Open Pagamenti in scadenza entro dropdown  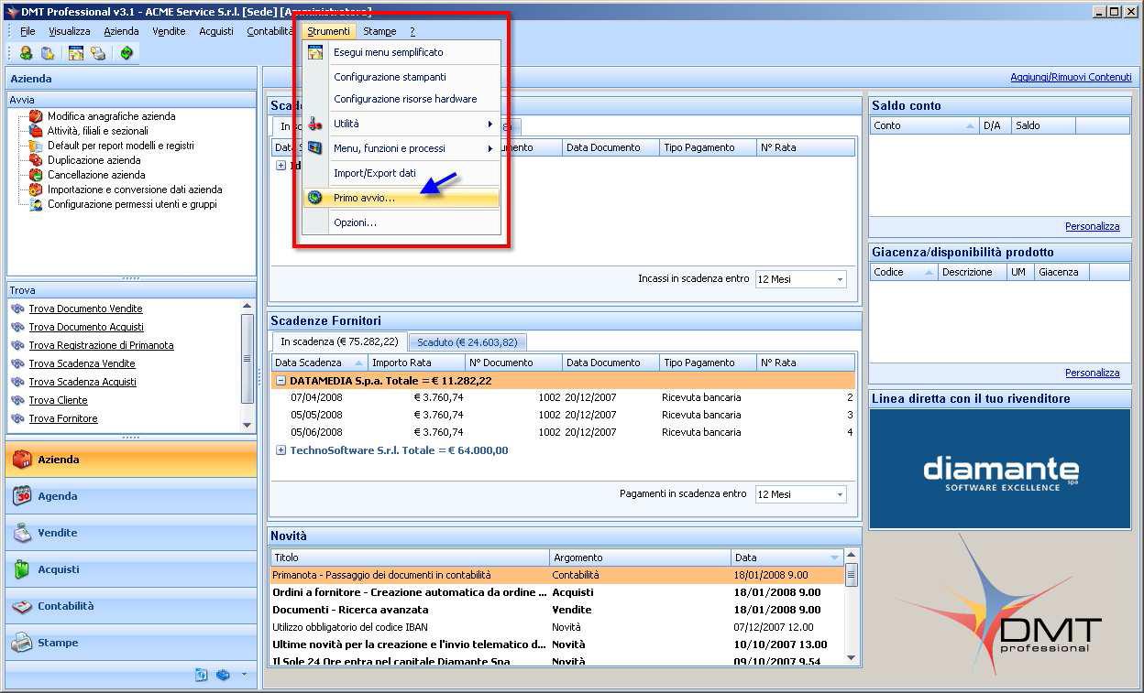tap(840, 494)
